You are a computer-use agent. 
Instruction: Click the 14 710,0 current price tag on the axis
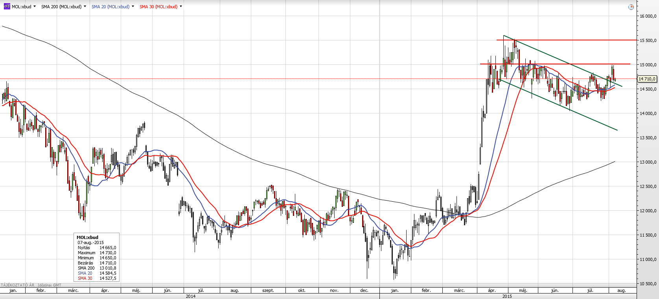click(647, 79)
